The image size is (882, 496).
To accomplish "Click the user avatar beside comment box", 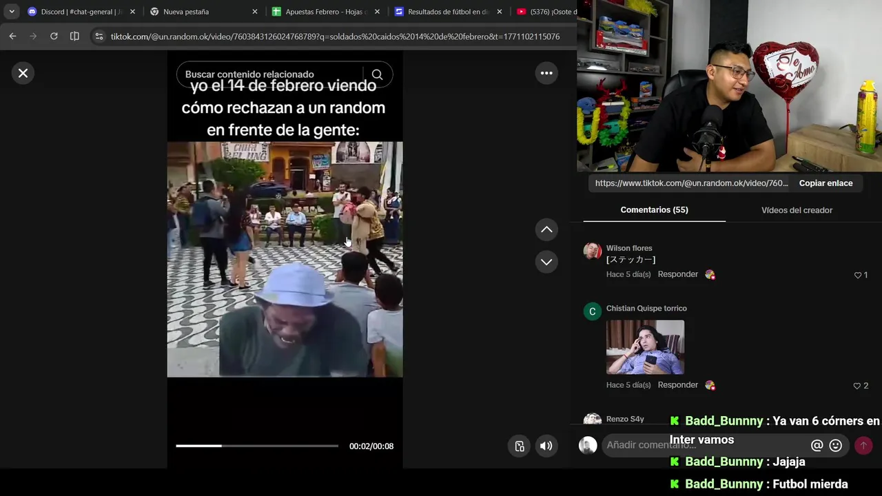I will coord(588,446).
